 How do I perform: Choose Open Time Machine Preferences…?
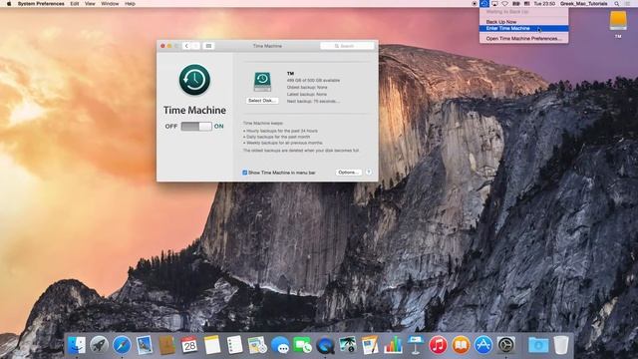click(523, 38)
